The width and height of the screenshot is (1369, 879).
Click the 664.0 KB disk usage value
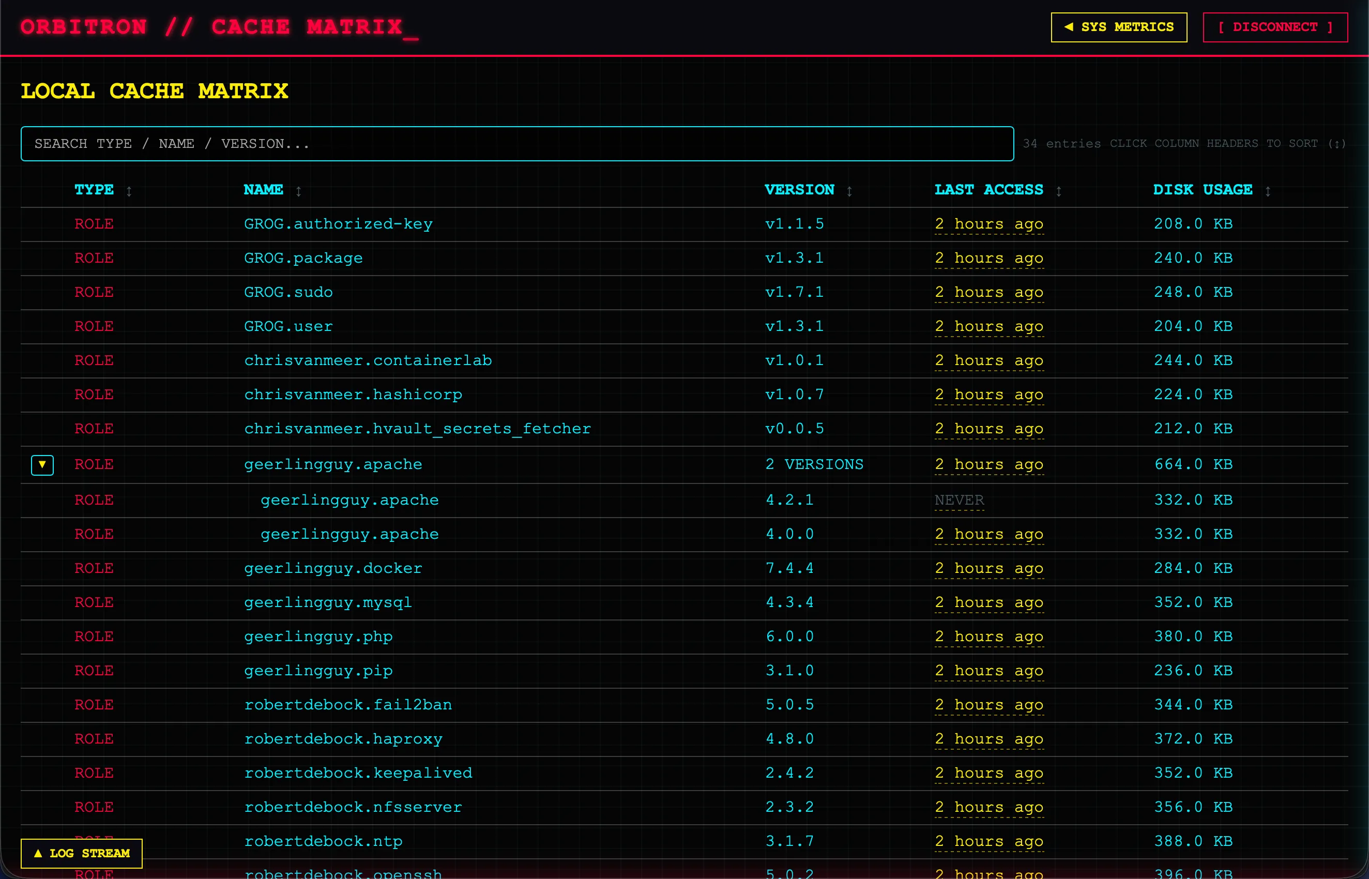[1193, 464]
